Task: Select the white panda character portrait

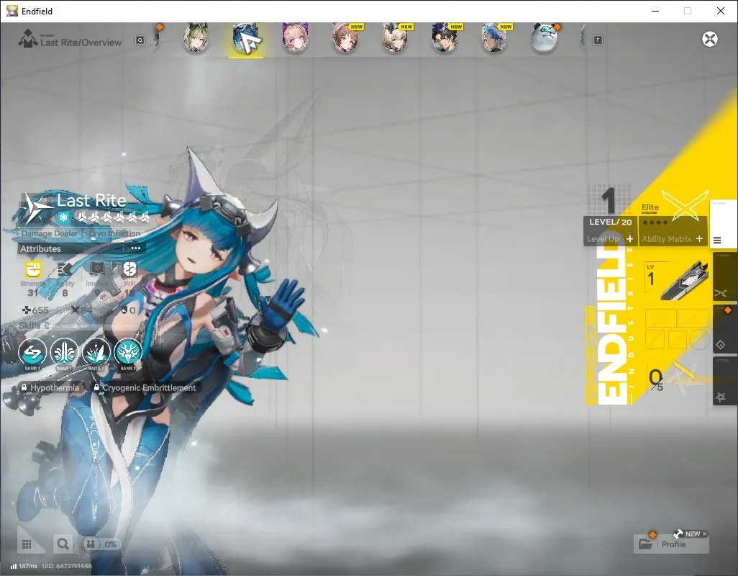Action: 545,39
